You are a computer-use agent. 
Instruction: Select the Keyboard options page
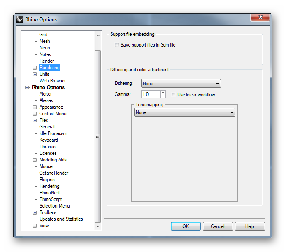pos(49,140)
